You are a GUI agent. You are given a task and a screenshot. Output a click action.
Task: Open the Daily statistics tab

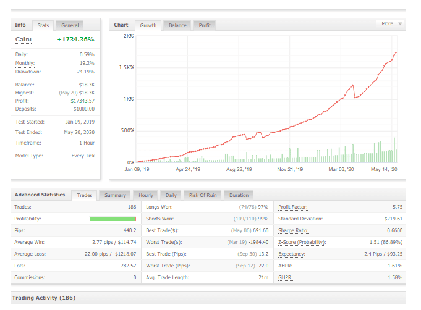[171, 195]
